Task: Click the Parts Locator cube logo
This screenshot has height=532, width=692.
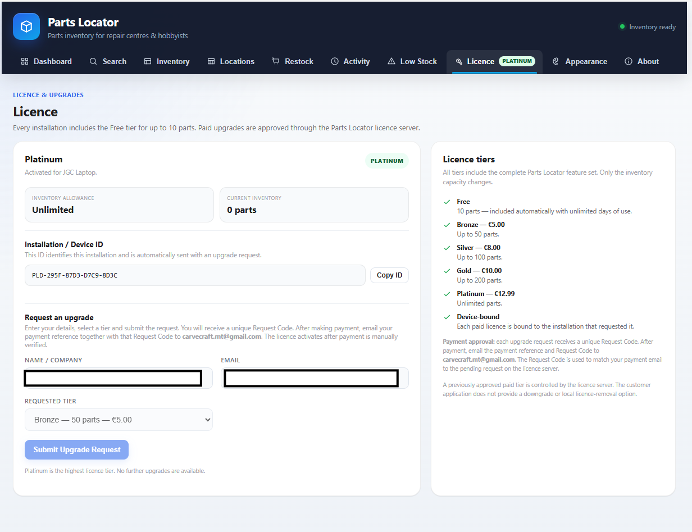Action: click(26, 26)
